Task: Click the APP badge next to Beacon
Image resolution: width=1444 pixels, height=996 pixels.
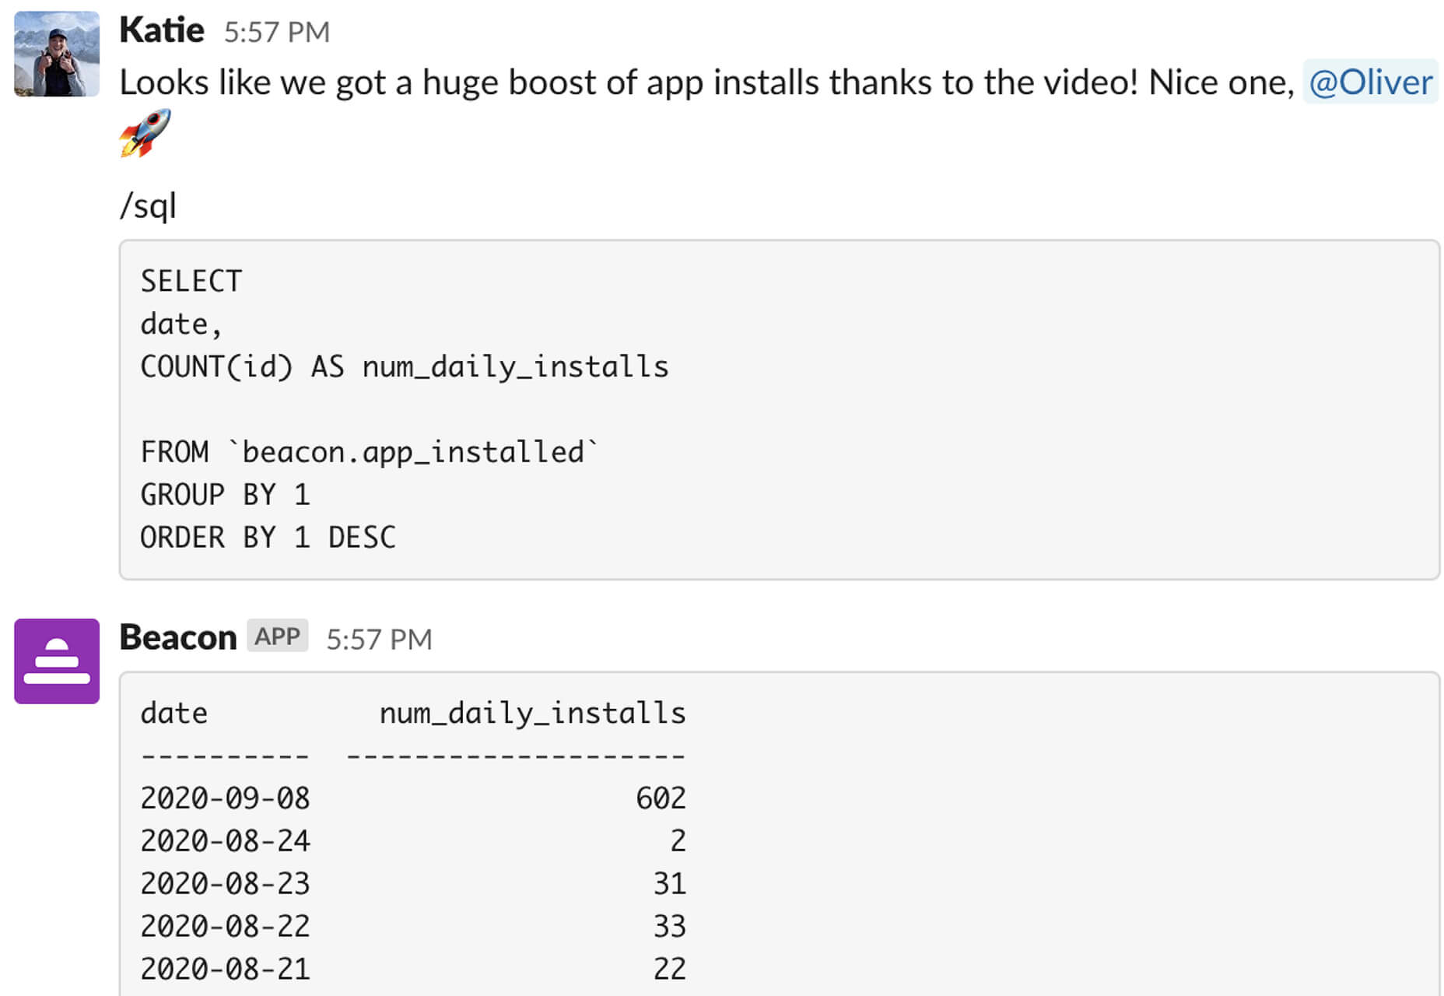Action: 278,636
